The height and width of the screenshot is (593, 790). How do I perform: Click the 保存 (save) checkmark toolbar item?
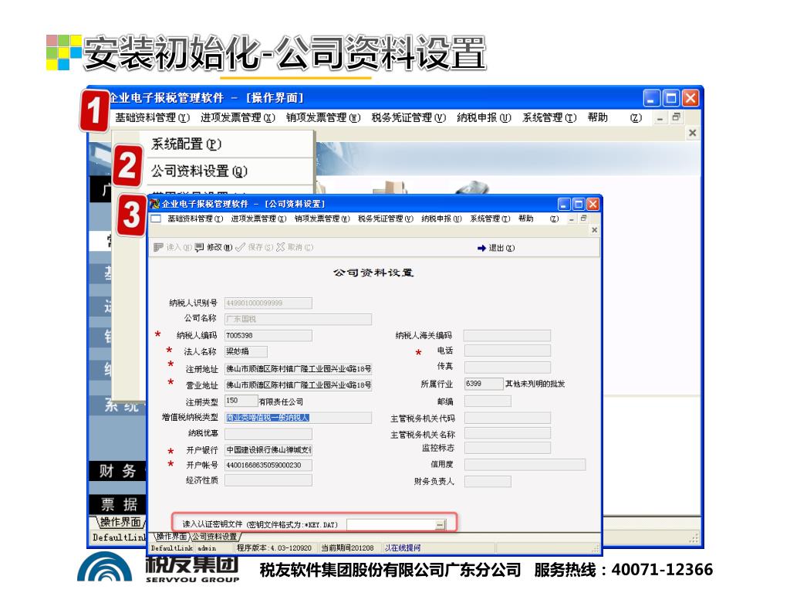[255, 247]
